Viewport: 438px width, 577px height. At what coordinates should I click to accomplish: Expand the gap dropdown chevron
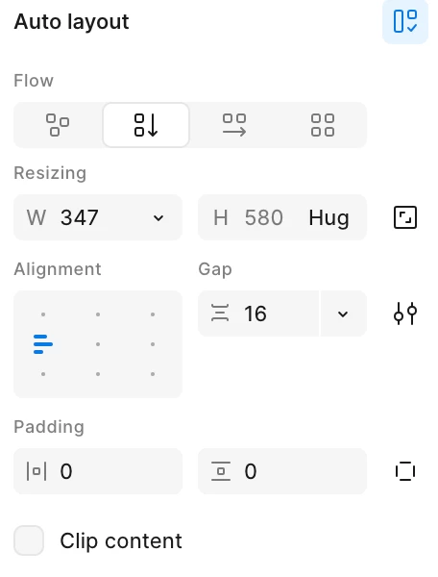point(343,314)
